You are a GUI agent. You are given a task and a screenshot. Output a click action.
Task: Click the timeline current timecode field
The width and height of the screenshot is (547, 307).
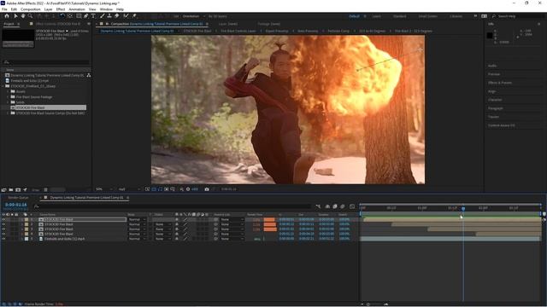coord(15,205)
